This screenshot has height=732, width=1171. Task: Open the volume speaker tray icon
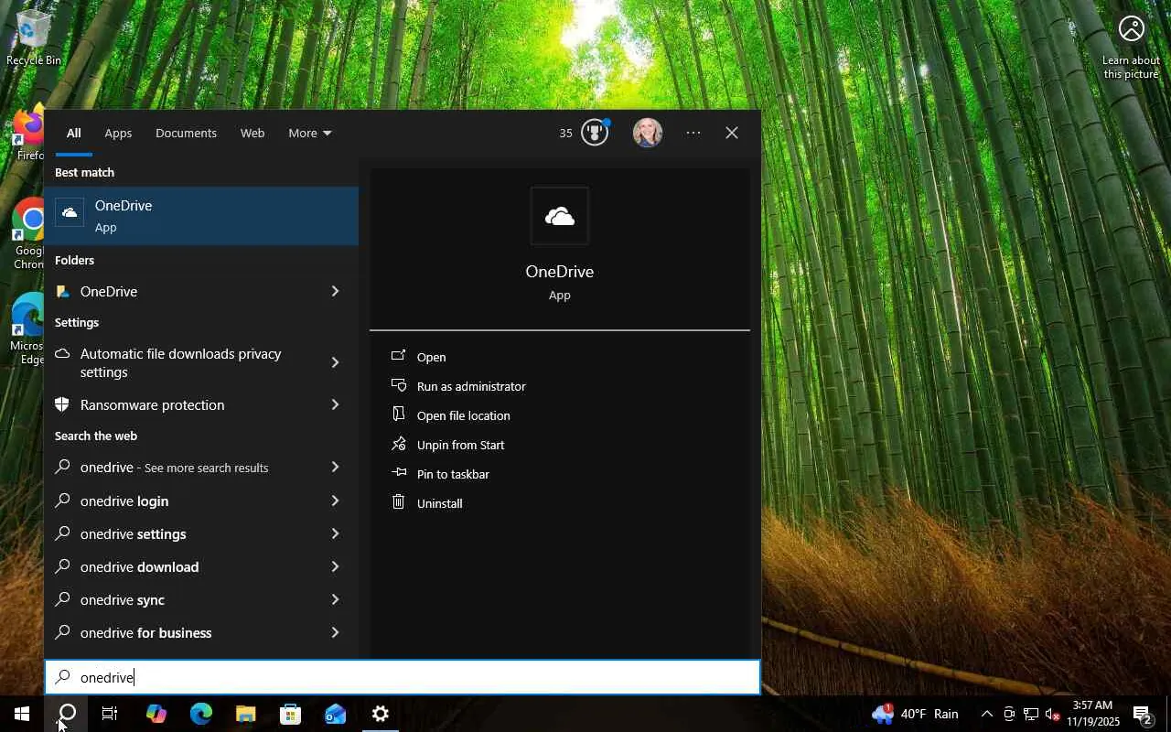coord(1053,714)
